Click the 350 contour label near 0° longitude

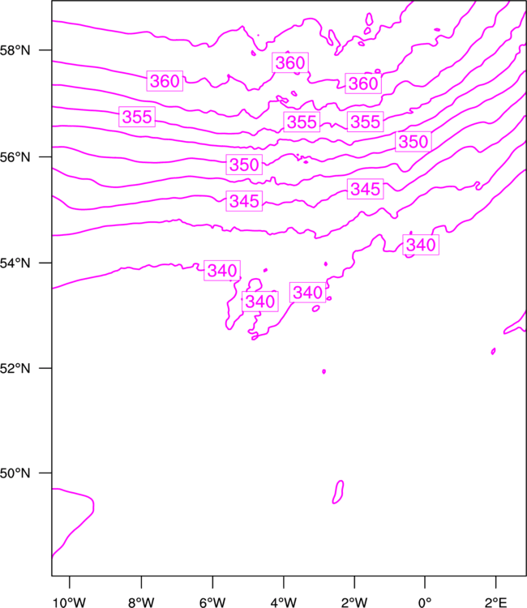413,142
